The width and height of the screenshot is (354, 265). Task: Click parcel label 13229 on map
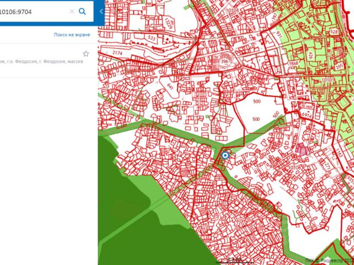click(x=169, y=24)
